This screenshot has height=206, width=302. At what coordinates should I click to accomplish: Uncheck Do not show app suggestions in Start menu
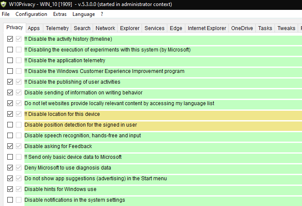point(10,179)
